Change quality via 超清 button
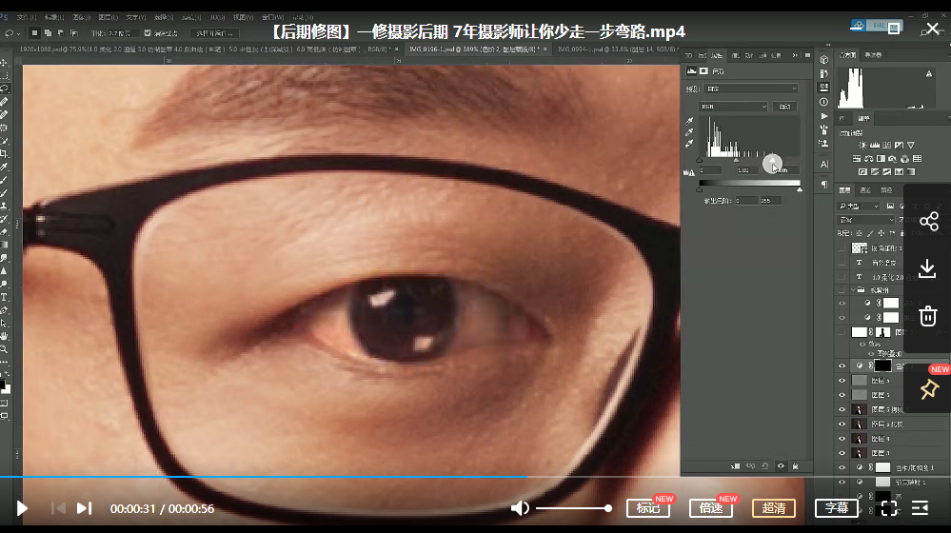This screenshot has width=951, height=533. point(774,508)
